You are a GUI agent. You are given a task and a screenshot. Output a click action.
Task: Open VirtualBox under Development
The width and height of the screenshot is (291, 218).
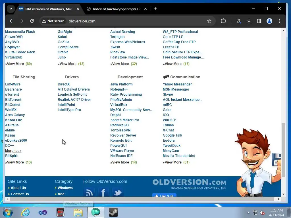coord(119,104)
